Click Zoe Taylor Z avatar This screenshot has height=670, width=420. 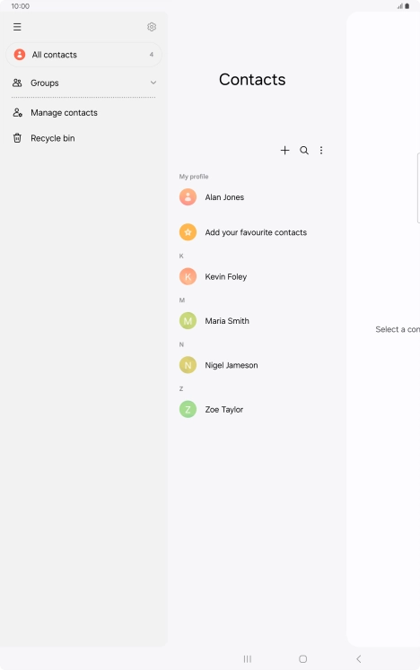(188, 409)
